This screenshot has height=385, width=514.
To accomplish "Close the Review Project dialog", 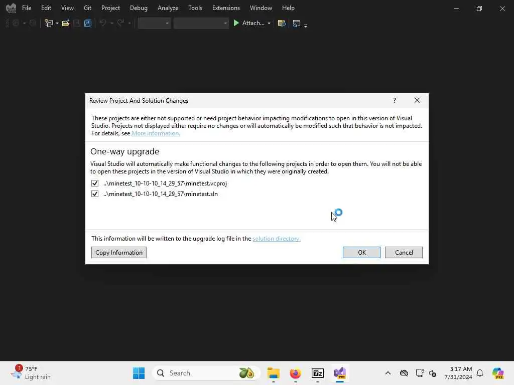I will [x=417, y=100].
